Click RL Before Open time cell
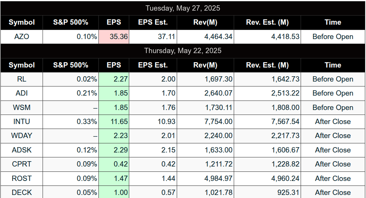Image resolution: width=366 pixels, height=198 pixels. [333, 79]
